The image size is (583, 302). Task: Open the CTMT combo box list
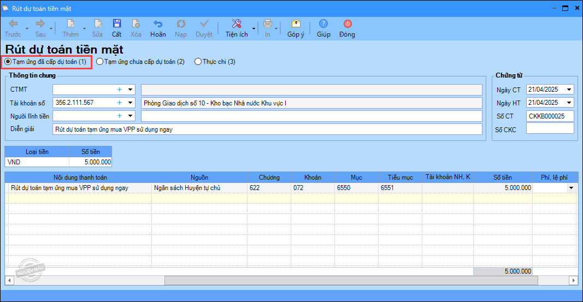click(x=130, y=90)
